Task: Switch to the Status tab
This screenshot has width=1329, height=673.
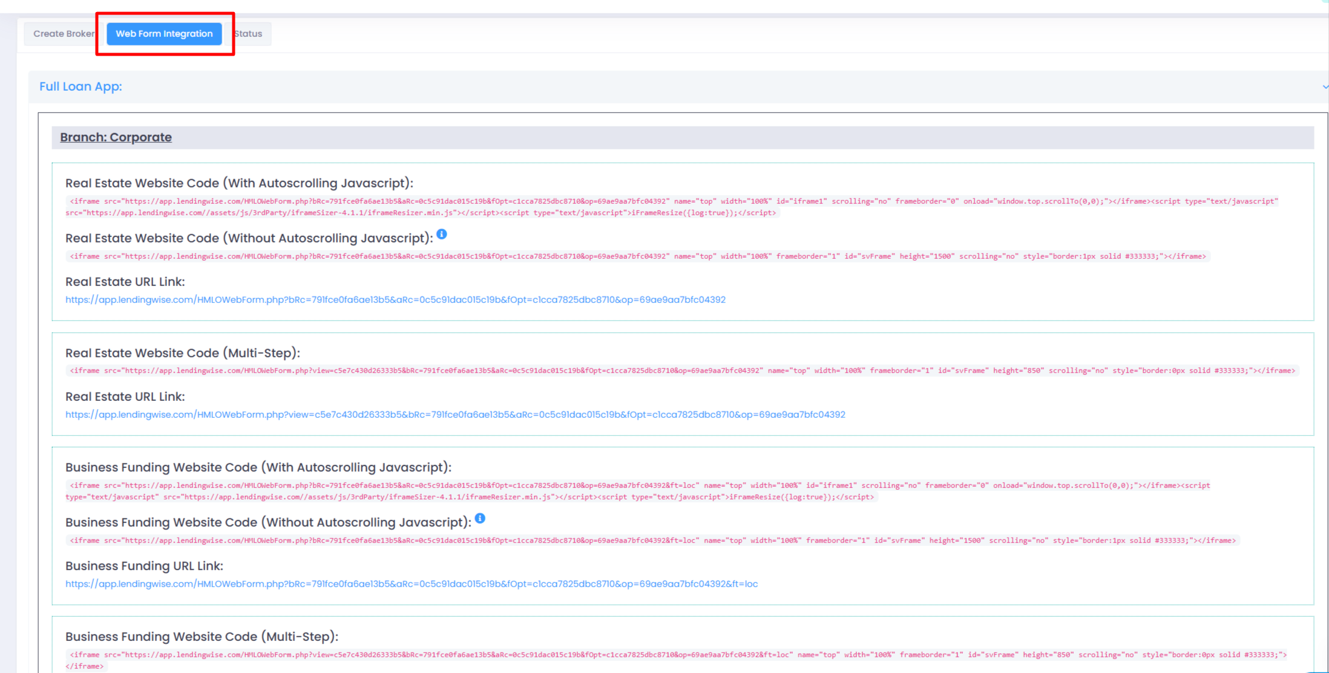Action: pos(249,34)
